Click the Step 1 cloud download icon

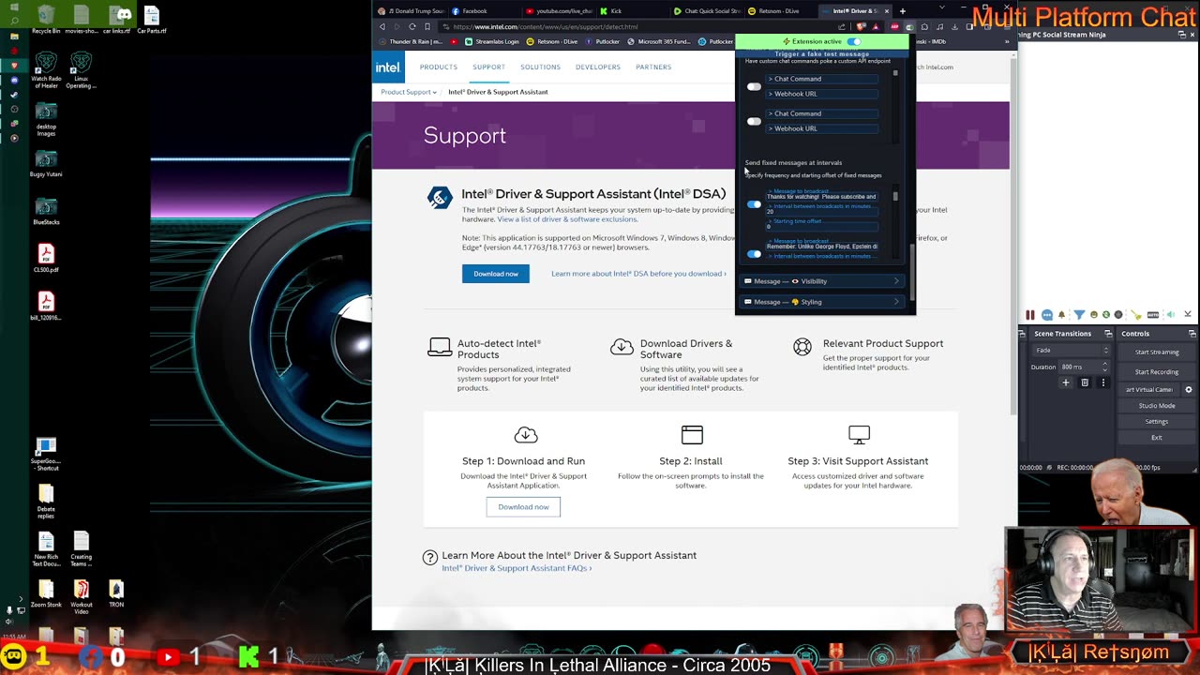point(526,434)
